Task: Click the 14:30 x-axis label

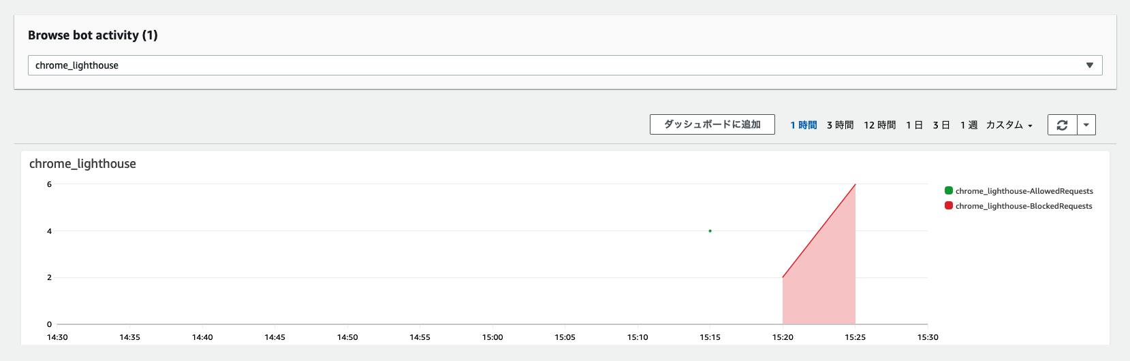Action: (x=57, y=337)
